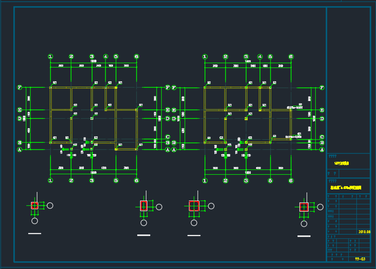This screenshot has width=376, height=269.
Task: Pick axis bubble B left of left plan
Action: point(20,143)
